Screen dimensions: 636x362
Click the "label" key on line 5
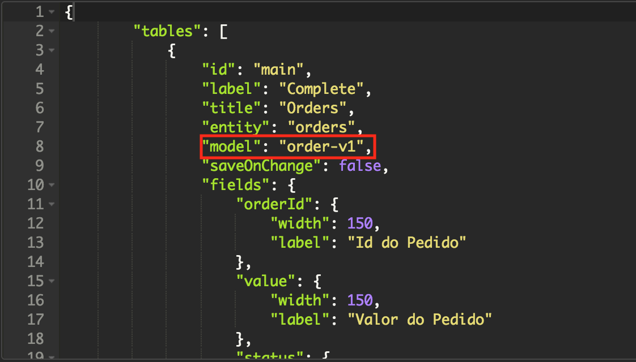coord(231,89)
